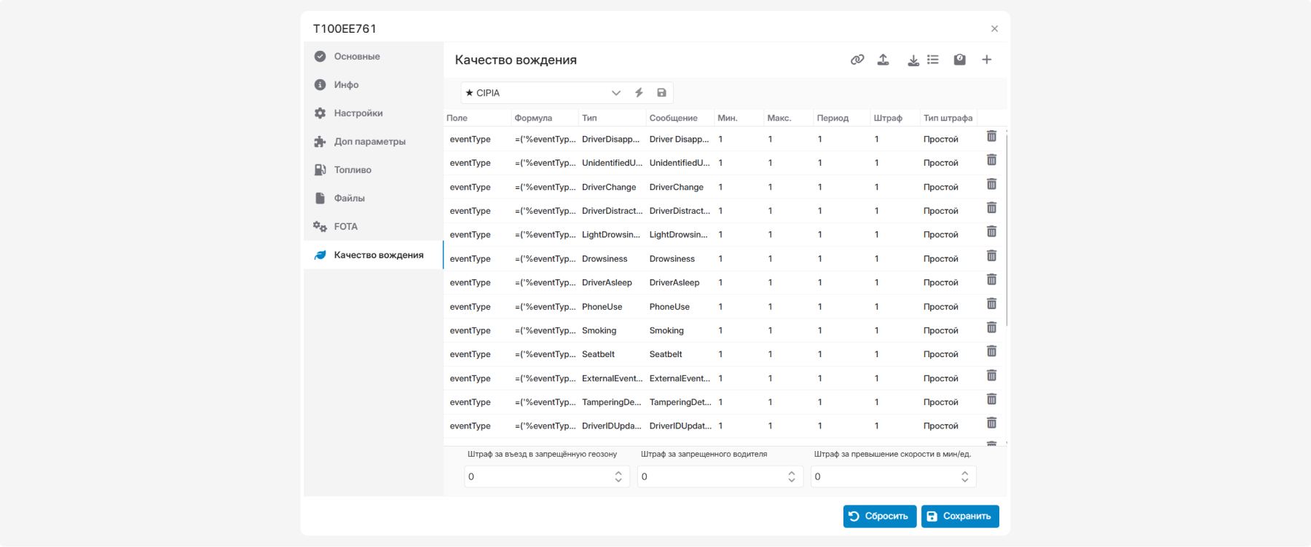Delete the PhoneUse row with its trash icon
Image resolution: width=1311 pixels, height=547 pixels.
tap(991, 304)
